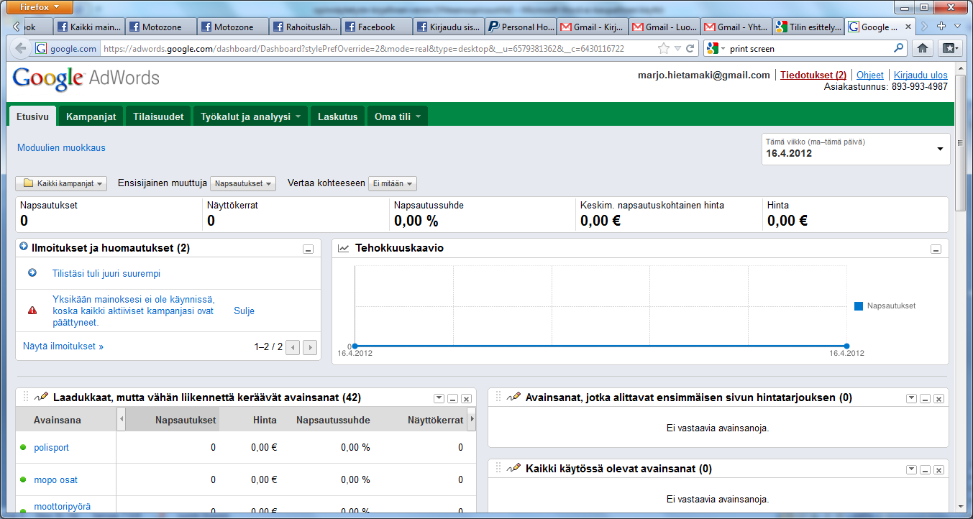The image size is (973, 519).
Task: Click the arrow icon beside Ilmoitukset ja huomautukset
Action: click(24, 247)
